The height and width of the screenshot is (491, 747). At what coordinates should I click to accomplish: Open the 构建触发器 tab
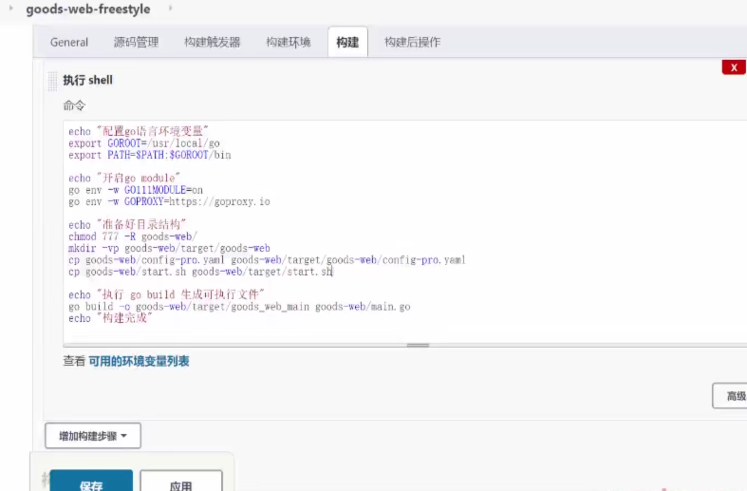coord(212,42)
